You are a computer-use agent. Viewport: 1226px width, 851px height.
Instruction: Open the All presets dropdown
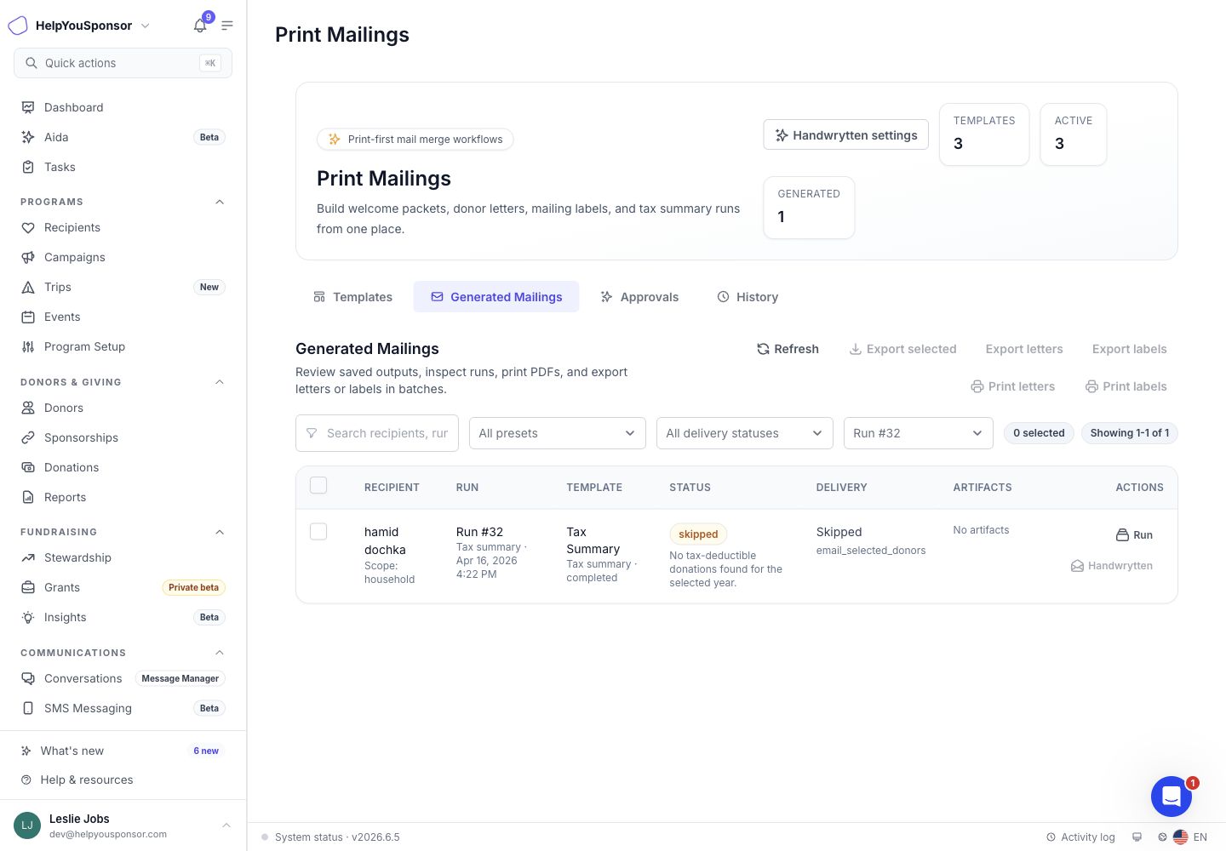558,433
